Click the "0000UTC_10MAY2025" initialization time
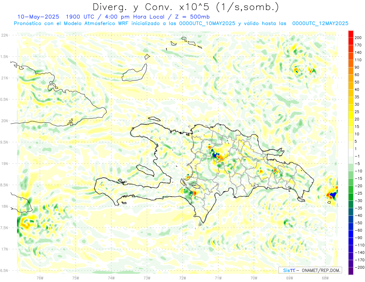The height and width of the screenshot is (282, 365). [x=207, y=23]
